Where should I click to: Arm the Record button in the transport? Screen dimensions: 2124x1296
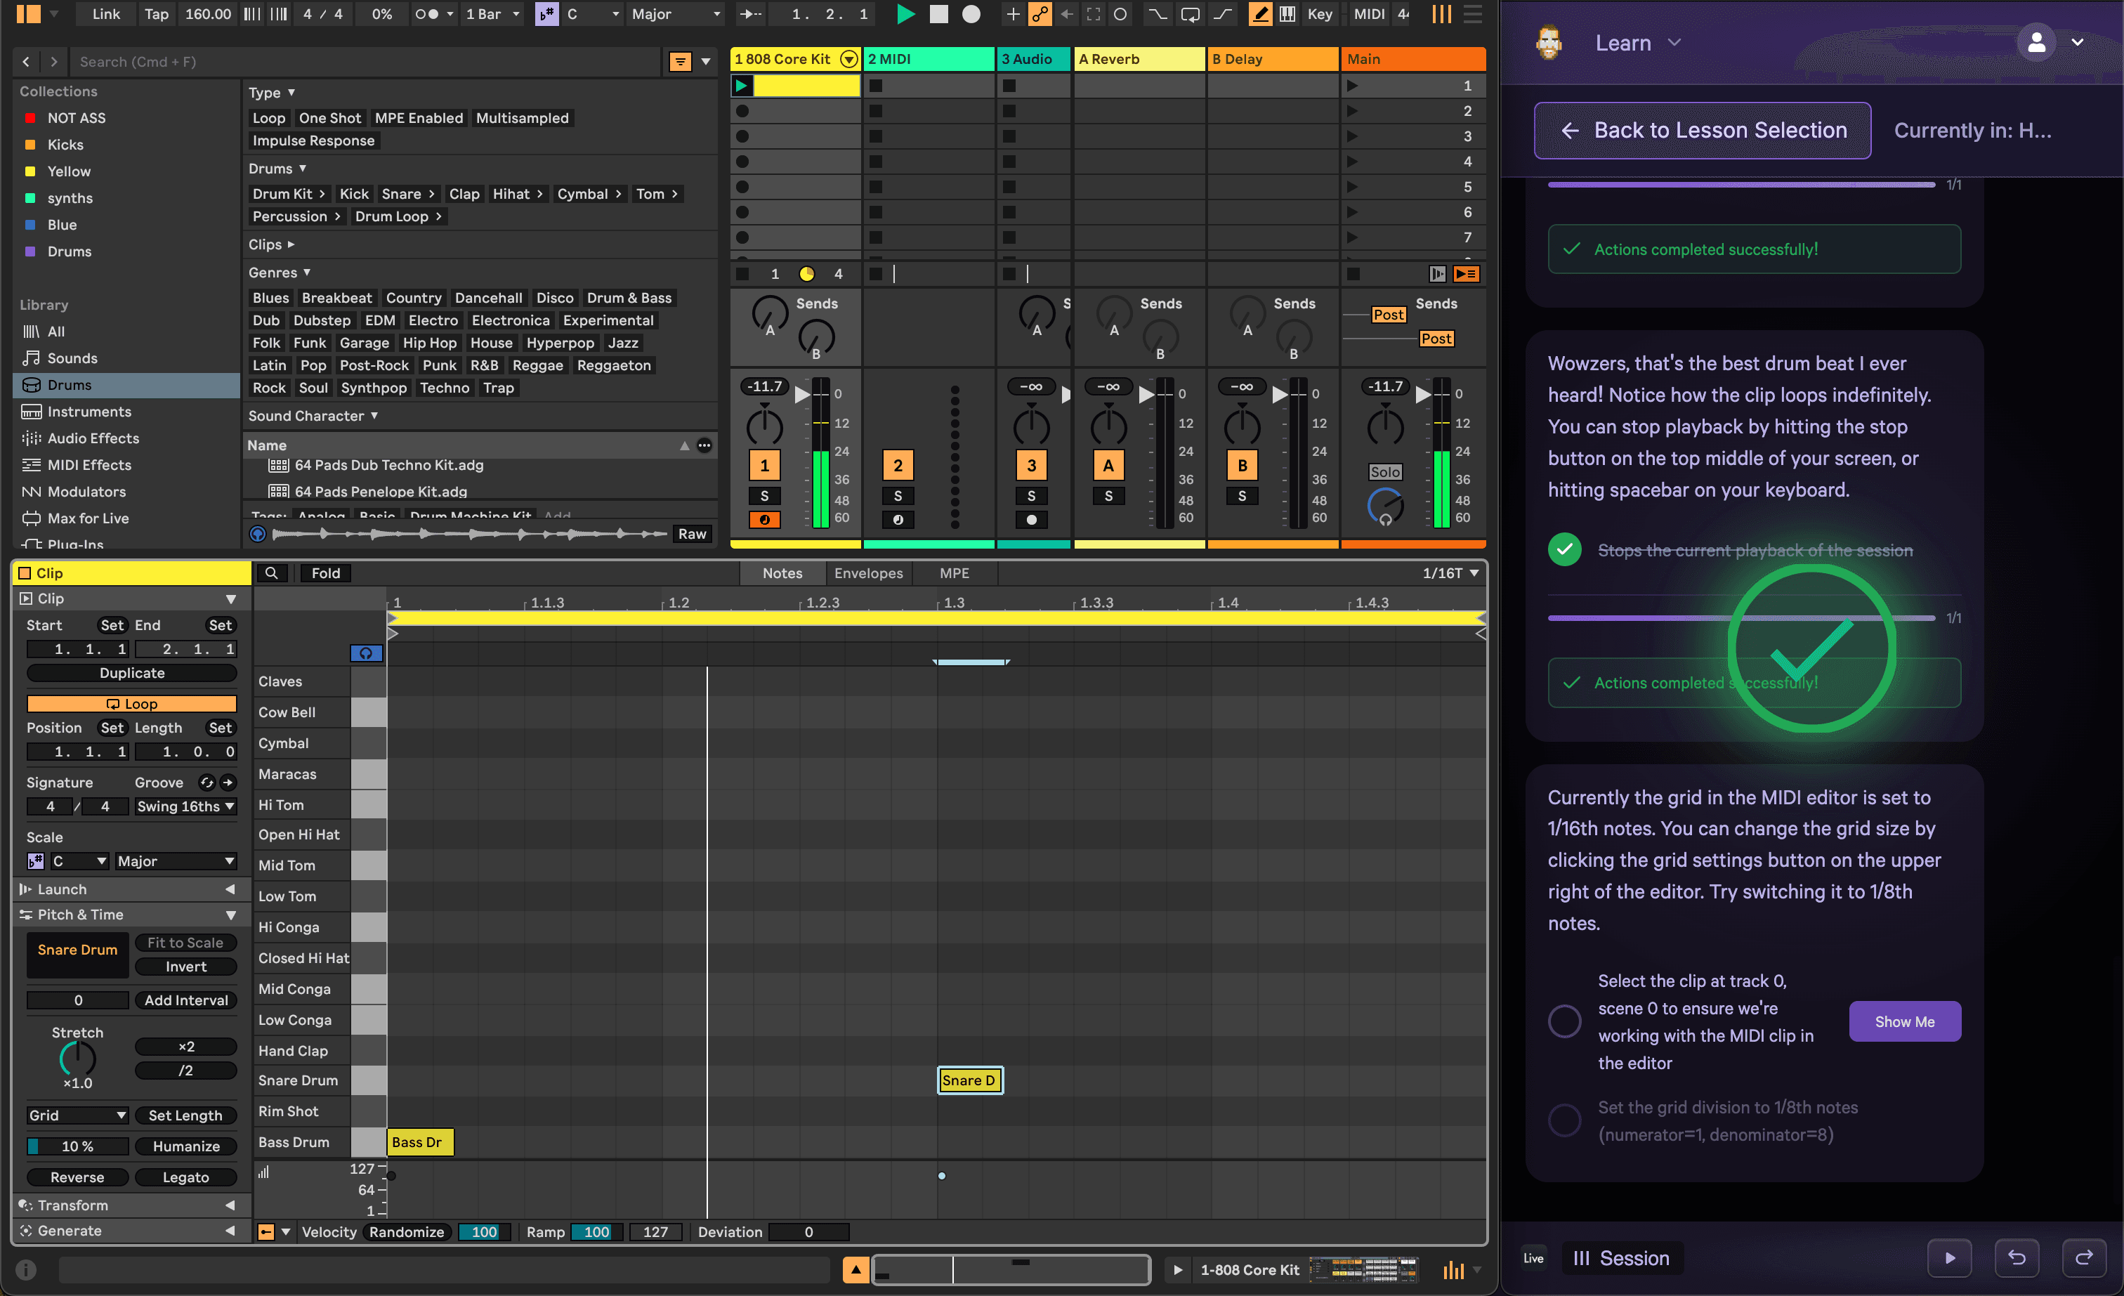click(971, 14)
